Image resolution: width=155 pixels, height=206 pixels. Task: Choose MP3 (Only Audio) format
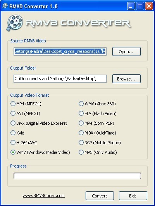coord(81,152)
